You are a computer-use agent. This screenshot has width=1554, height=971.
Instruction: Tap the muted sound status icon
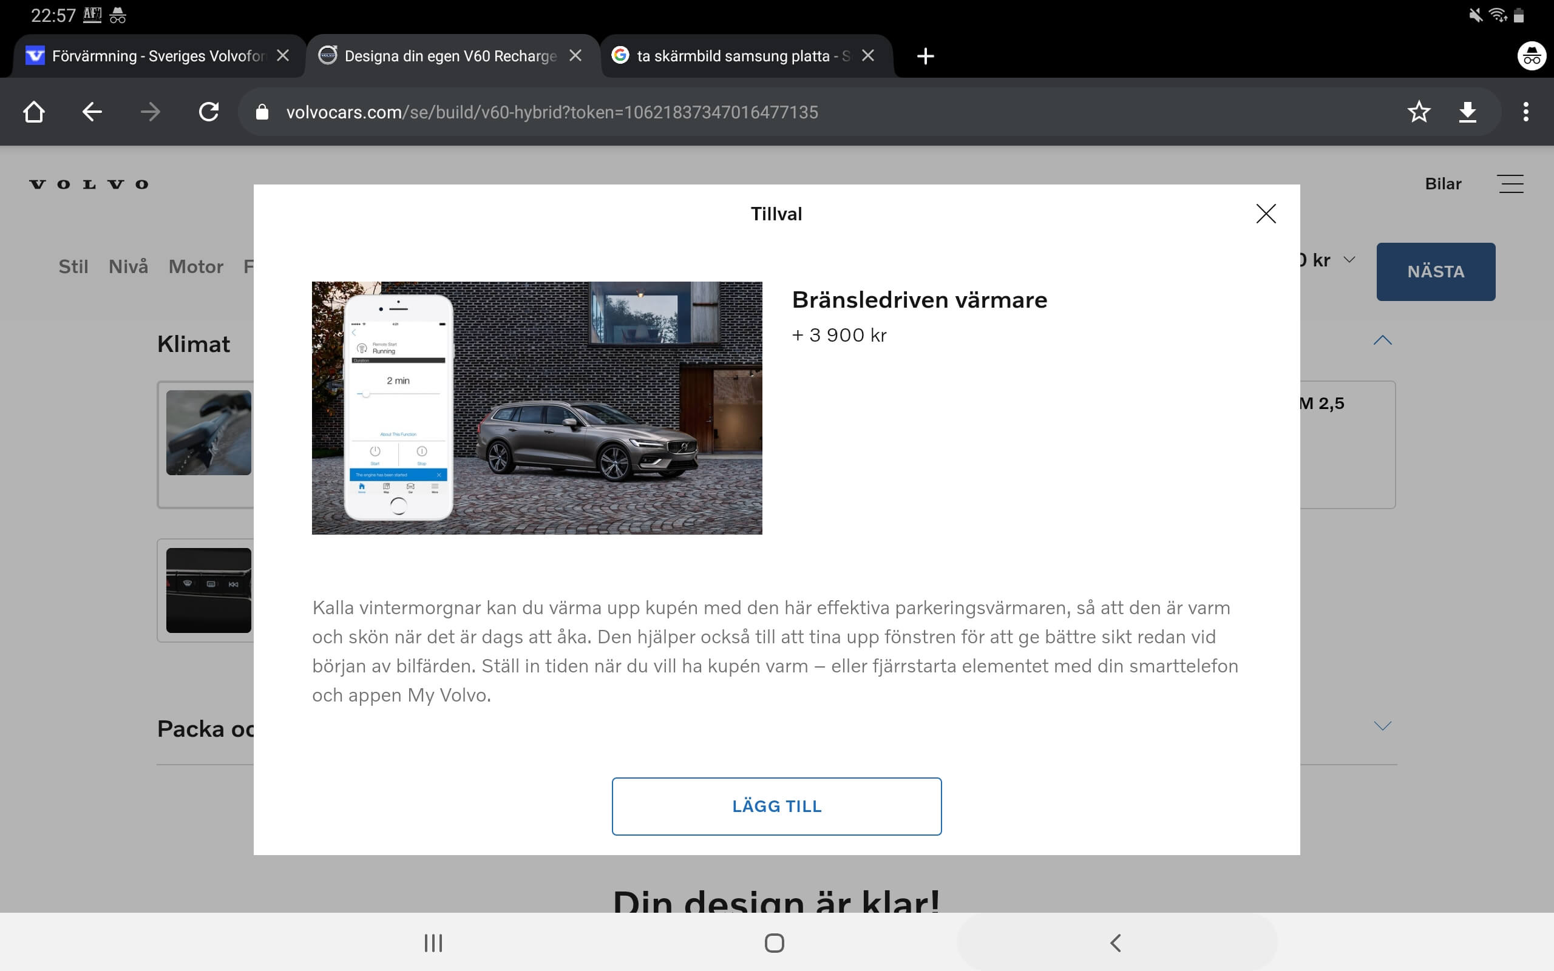coord(1476,15)
